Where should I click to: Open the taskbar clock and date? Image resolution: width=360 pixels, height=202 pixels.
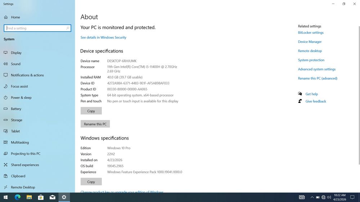click(339, 197)
